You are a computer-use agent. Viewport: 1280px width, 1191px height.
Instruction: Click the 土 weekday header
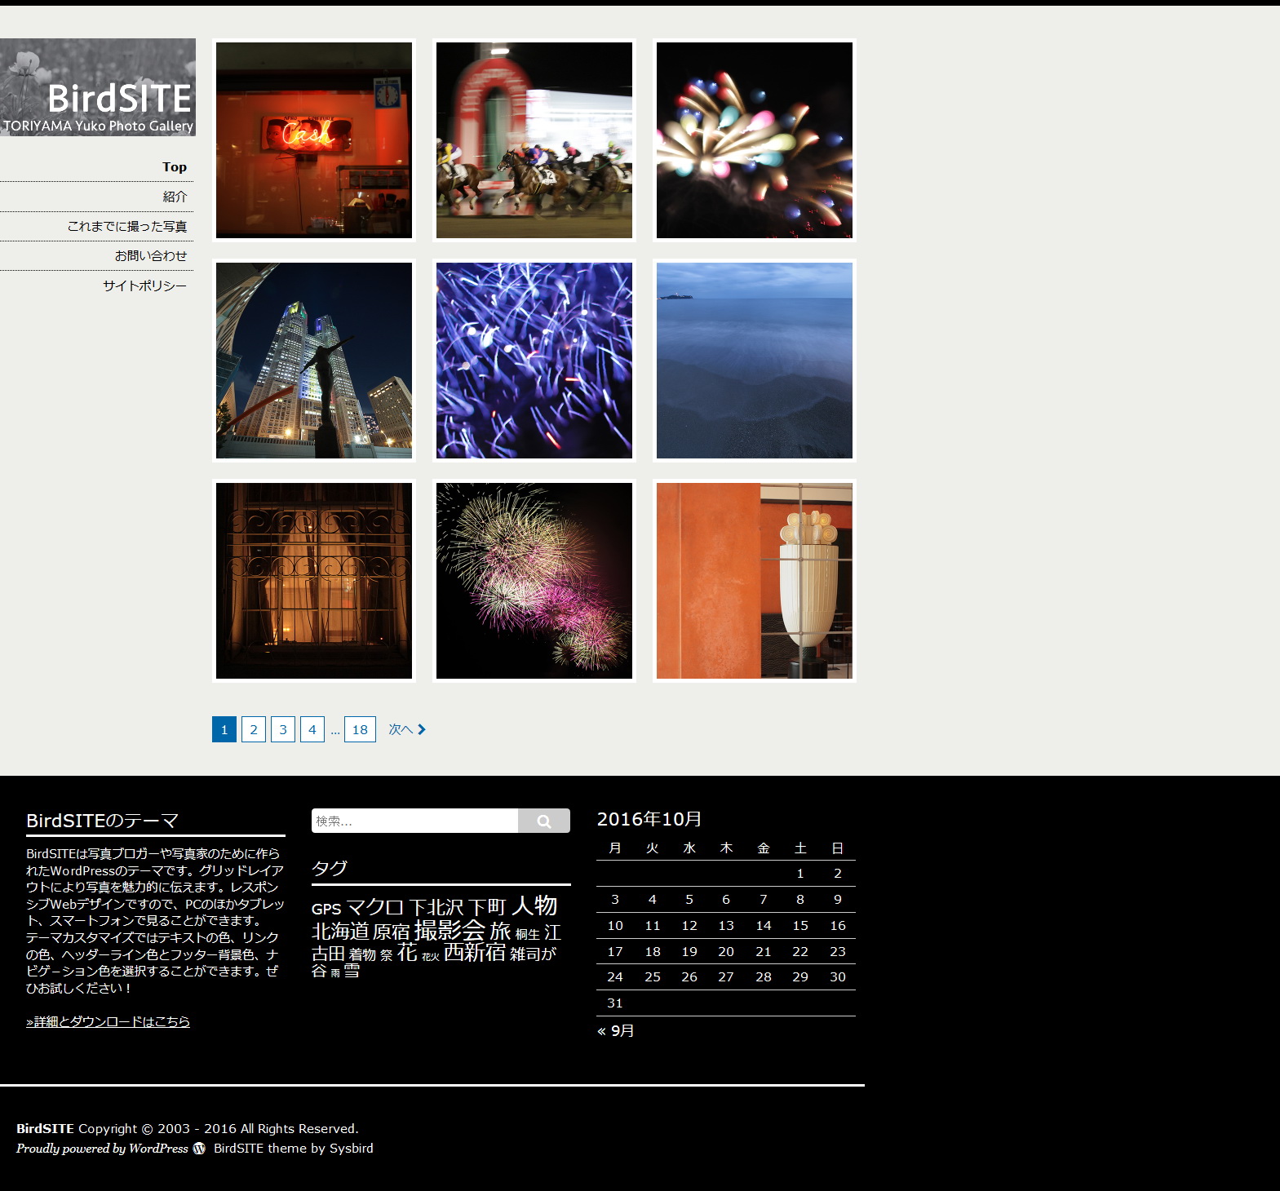pyautogui.click(x=800, y=848)
